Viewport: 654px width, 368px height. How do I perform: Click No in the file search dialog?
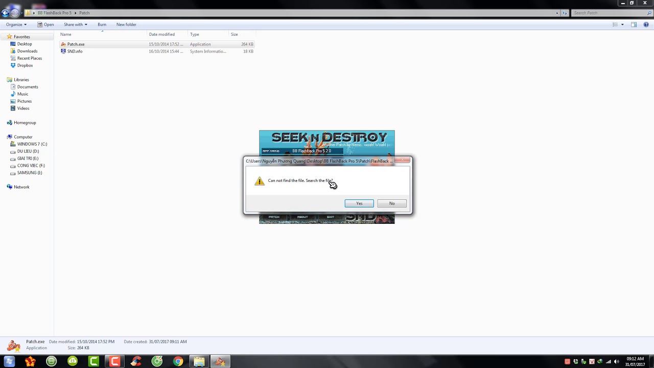click(x=392, y=203)
